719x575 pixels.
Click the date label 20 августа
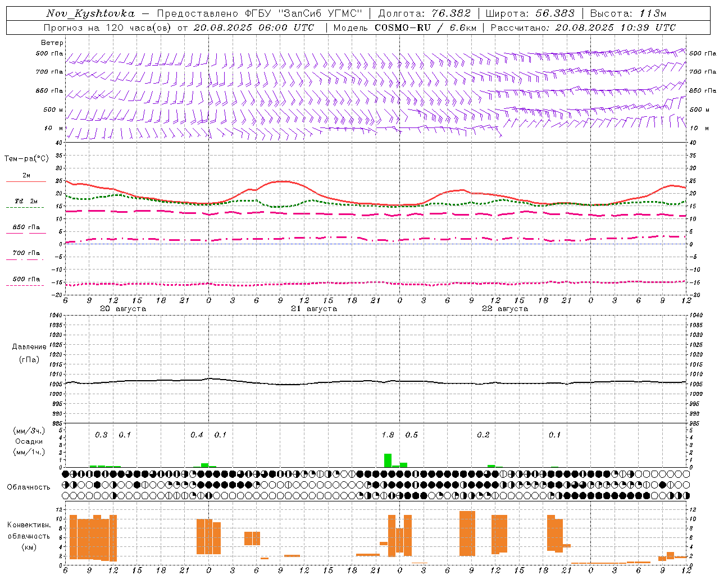[x=123, y=309]
